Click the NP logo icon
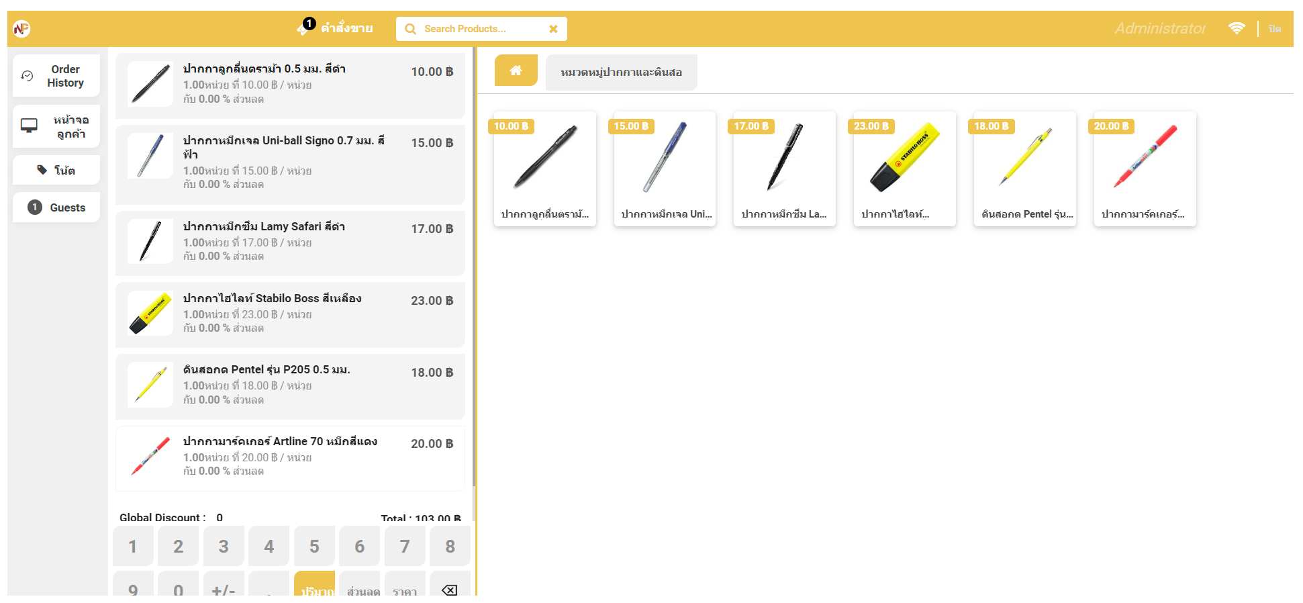Screen dimensions: 1303x603 (21, 28)
